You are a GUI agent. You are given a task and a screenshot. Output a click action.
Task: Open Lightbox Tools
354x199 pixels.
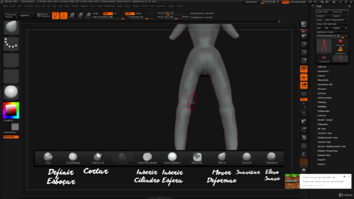pos(332,32)
